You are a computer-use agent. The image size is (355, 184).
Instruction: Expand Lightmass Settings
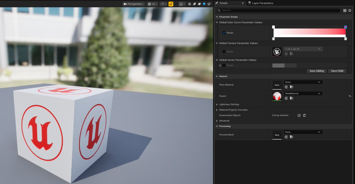[217, 105]
